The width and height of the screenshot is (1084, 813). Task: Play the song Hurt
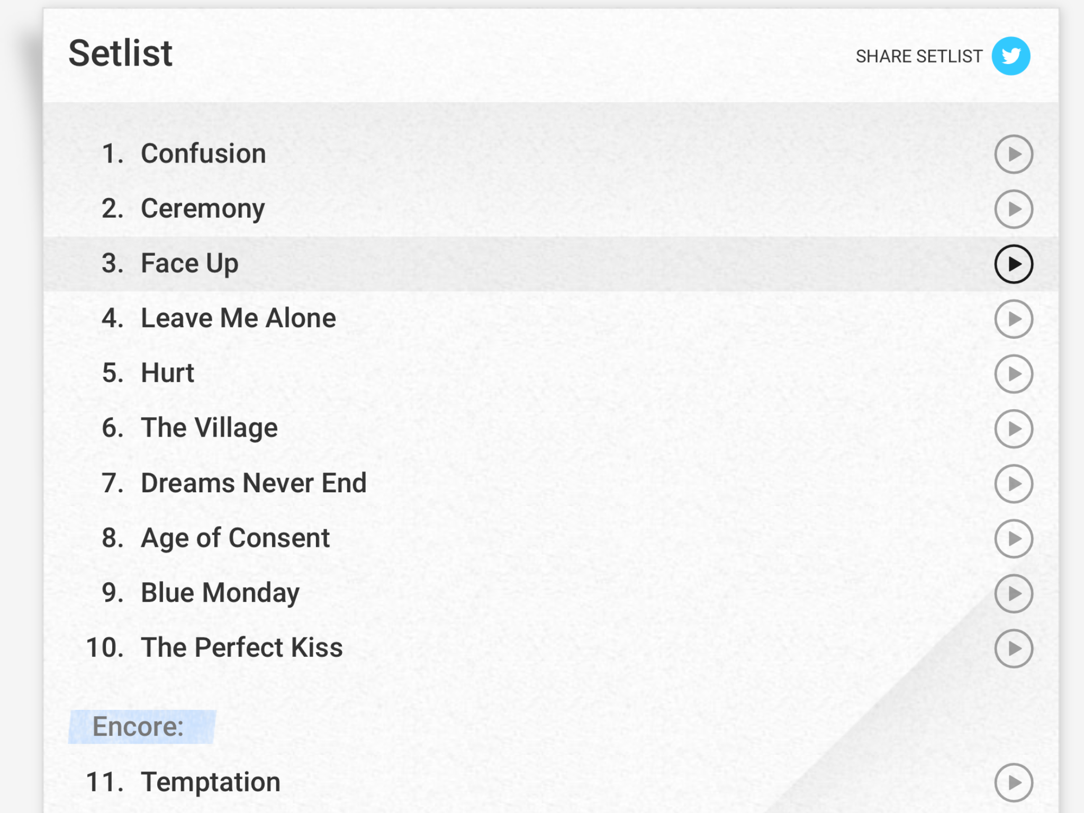[1014, 374]
